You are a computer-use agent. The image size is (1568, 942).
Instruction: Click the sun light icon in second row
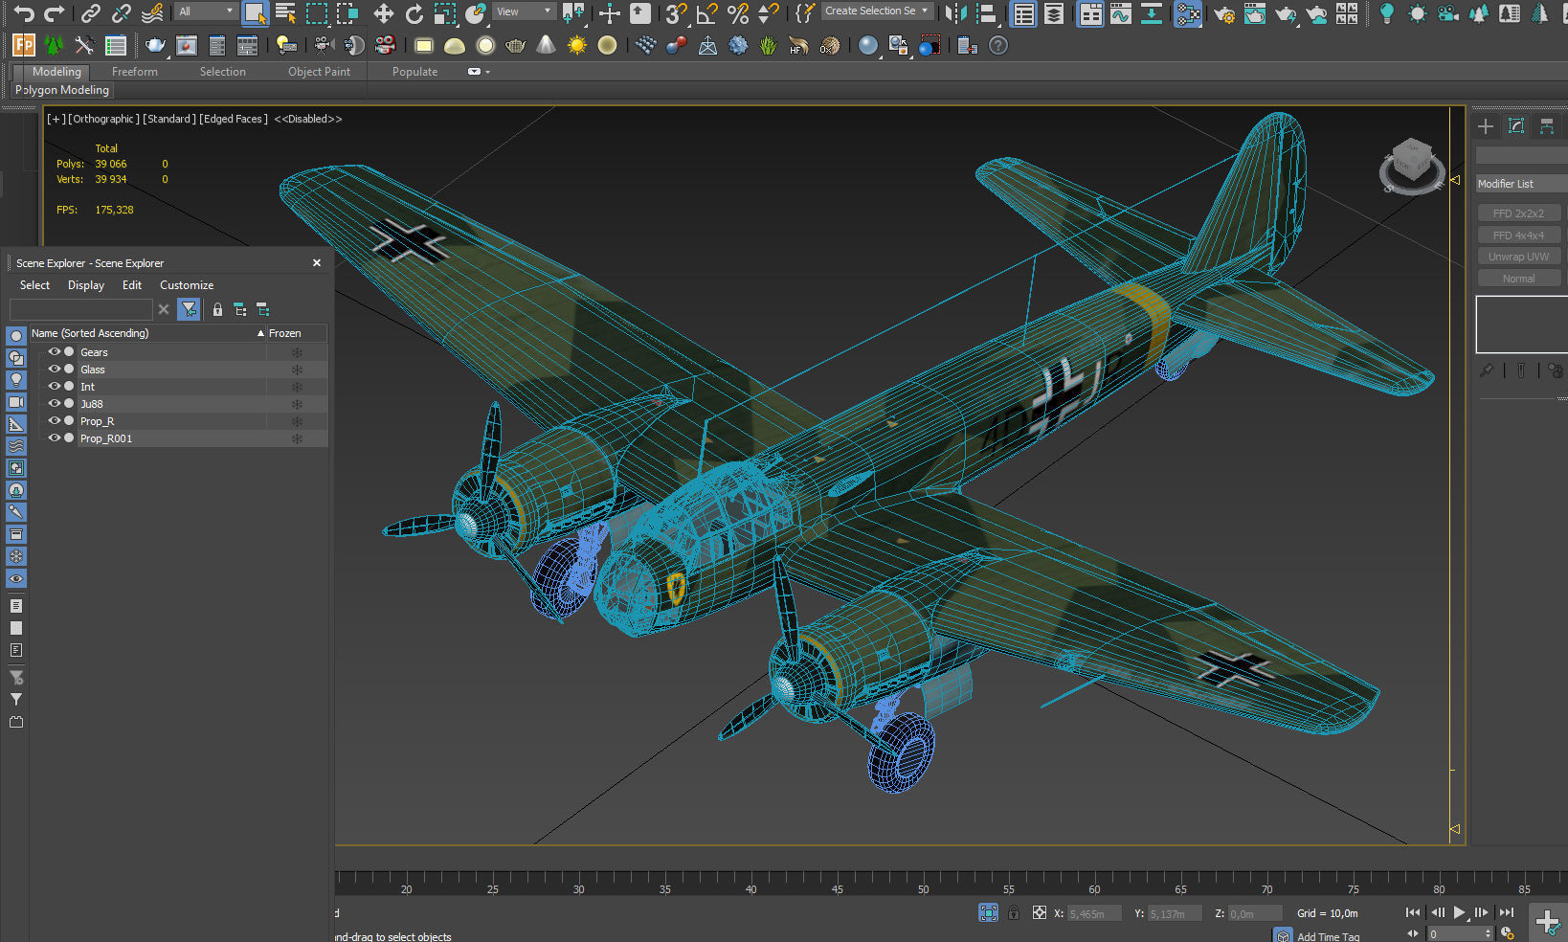[x=577, y=45]
